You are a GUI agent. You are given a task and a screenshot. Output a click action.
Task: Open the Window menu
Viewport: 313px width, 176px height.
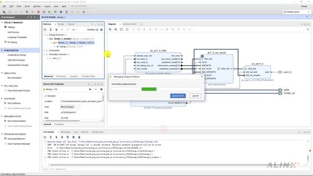(x=37, y=6)
